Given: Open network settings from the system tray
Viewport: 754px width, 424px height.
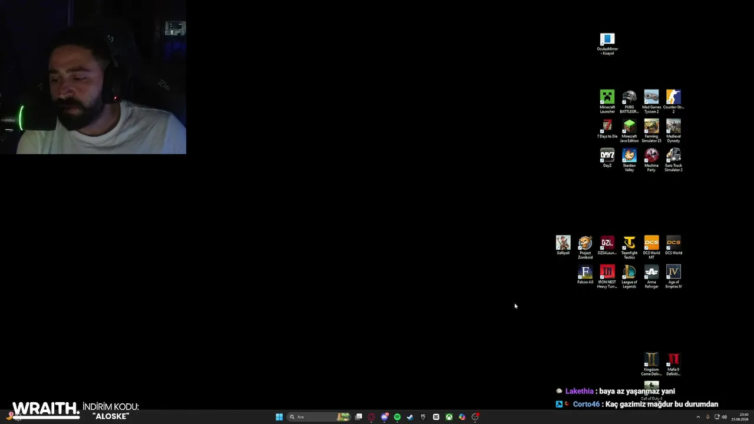Looking at the screenshot, I should click(x=717, y=417).
